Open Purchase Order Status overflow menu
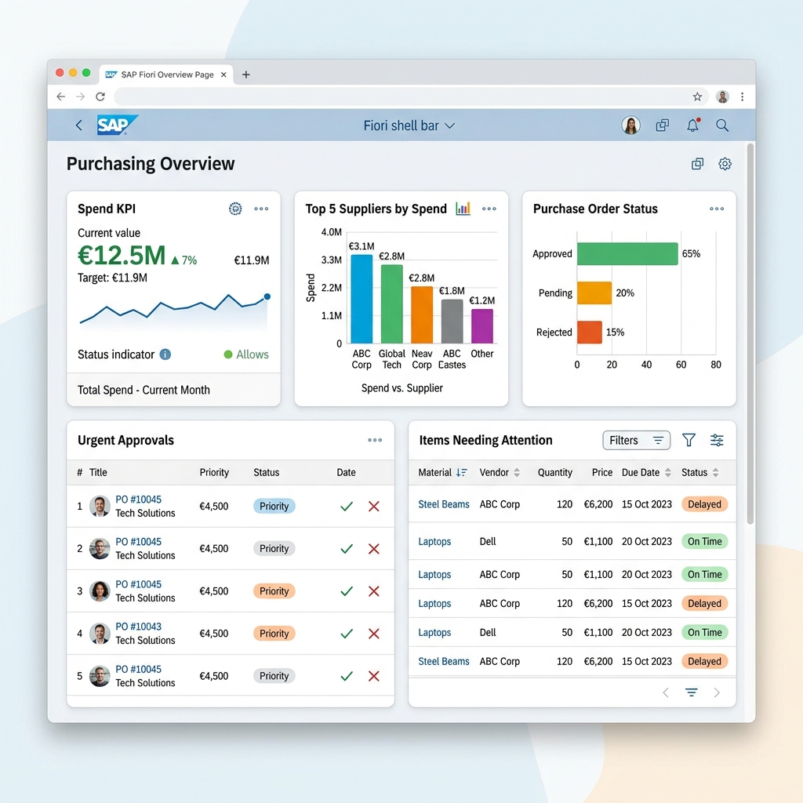The height and width of the screenshot is (803, 803). (717, 209)
